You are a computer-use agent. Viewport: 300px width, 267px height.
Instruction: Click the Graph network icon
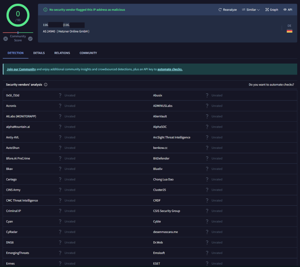(267, 10)
